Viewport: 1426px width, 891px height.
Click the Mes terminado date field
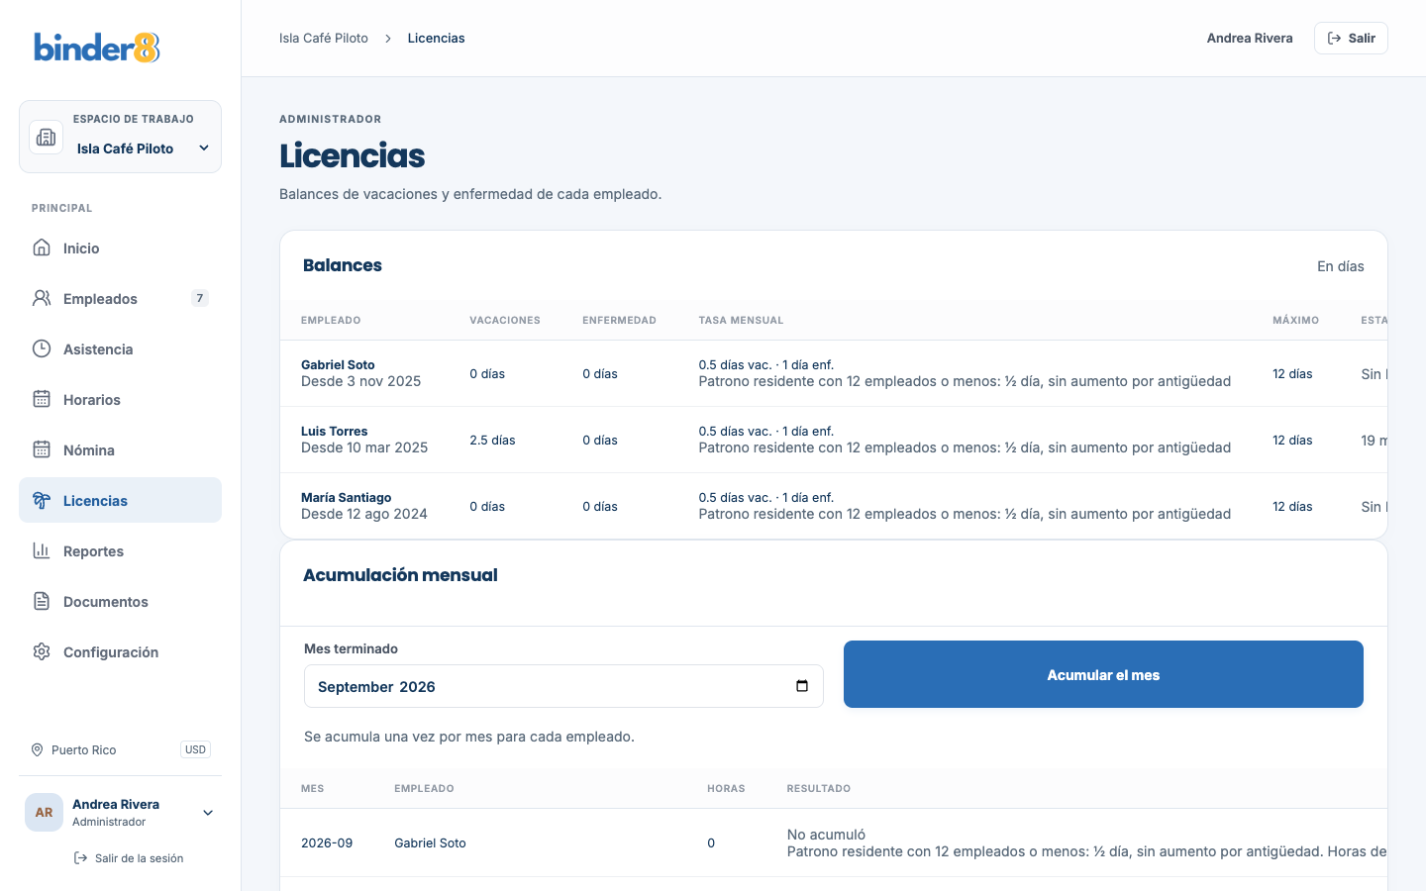coord(563,686)
